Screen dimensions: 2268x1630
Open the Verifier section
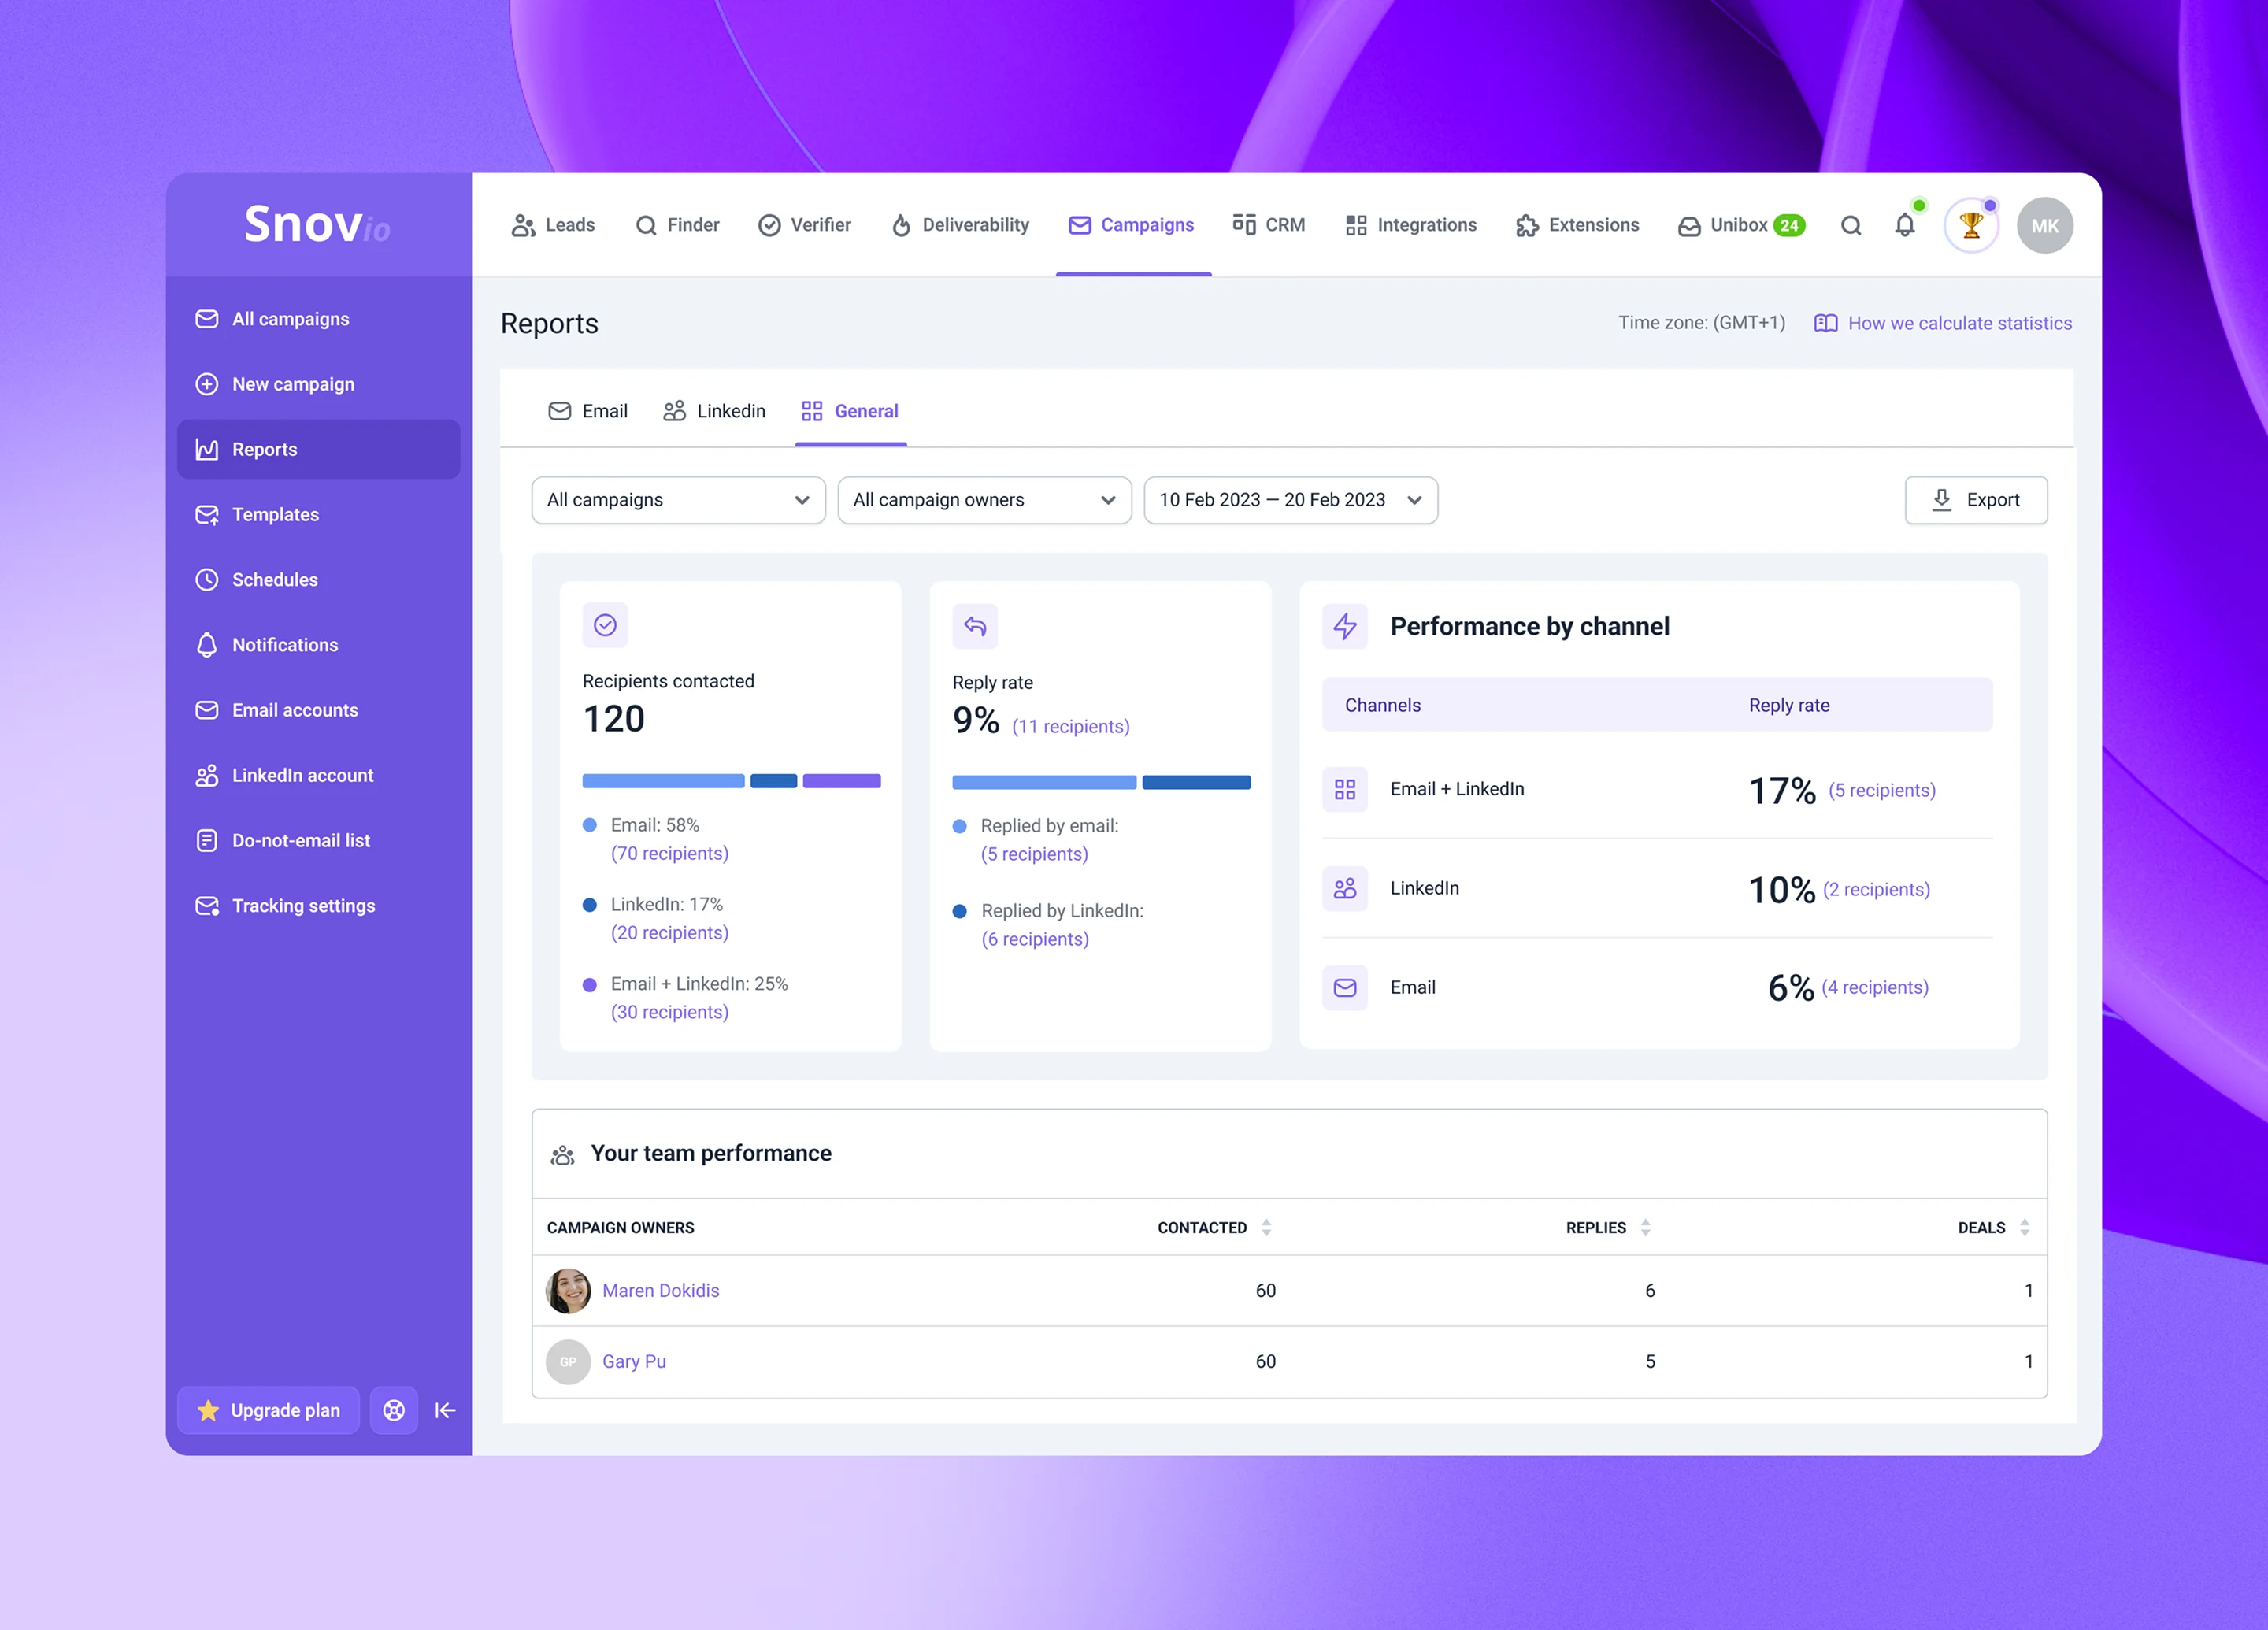pyautogui.click(x=805, y=225)
